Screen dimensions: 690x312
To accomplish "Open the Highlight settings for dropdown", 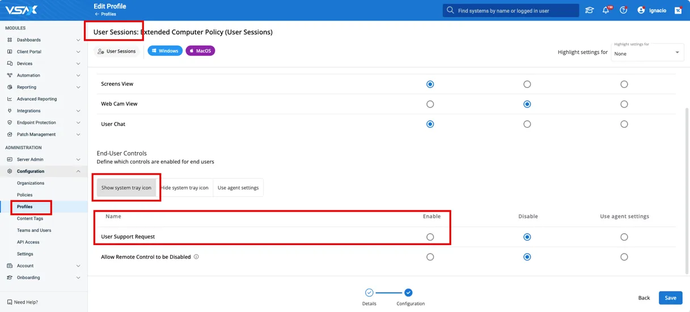I will pos(647,53).
